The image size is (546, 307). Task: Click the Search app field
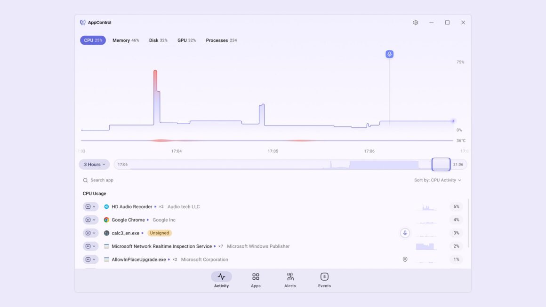pos(102,180)
